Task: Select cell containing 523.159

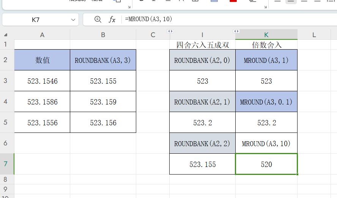Action: (x=103, y=101)
